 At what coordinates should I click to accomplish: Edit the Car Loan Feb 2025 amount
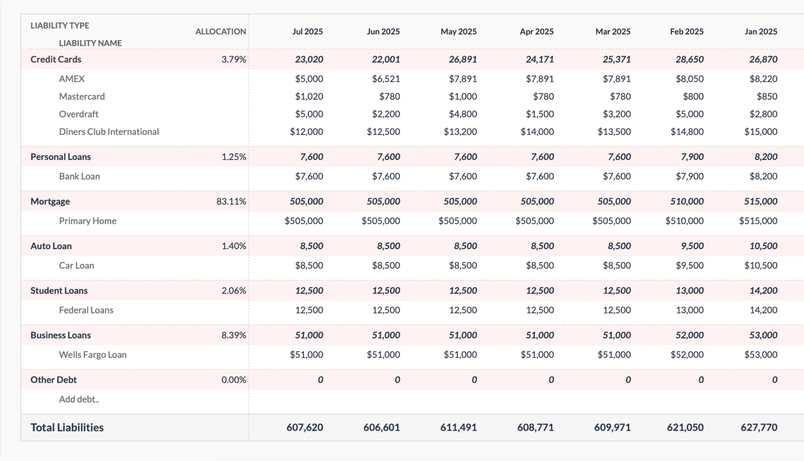689,265
